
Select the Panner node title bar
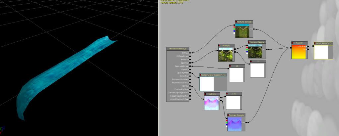[299, 43]
